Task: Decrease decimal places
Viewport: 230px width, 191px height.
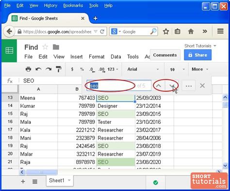Action: (x=92, y=70)
